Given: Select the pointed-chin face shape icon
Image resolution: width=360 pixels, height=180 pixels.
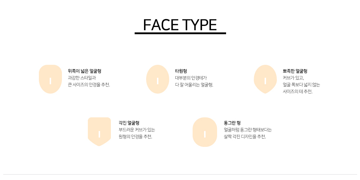Looking at the screenshot, I should 265,79.
